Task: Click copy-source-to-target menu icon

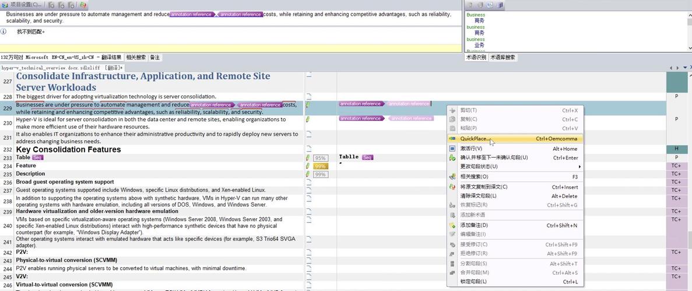Action: [452, 187]
